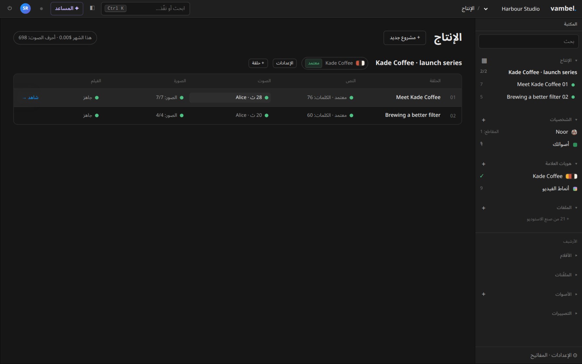
Task: Click the الإنتاج breadcrumb in the top bar
Action: coord(468,9)
